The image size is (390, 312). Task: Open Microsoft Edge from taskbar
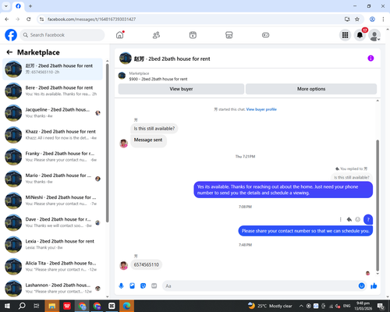[126, 306]
